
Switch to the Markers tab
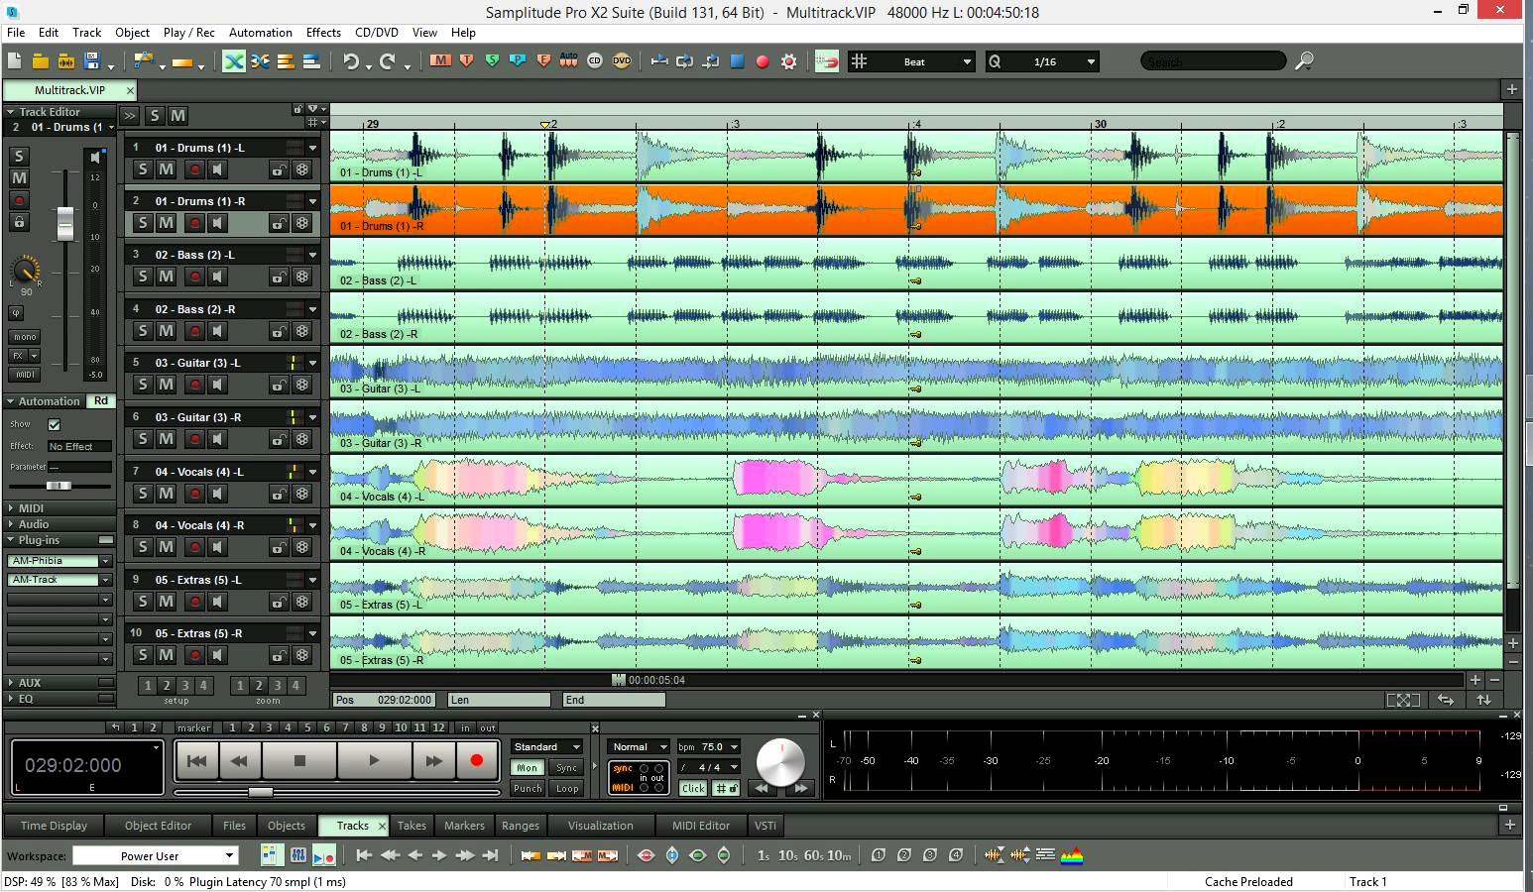[464, 826]
